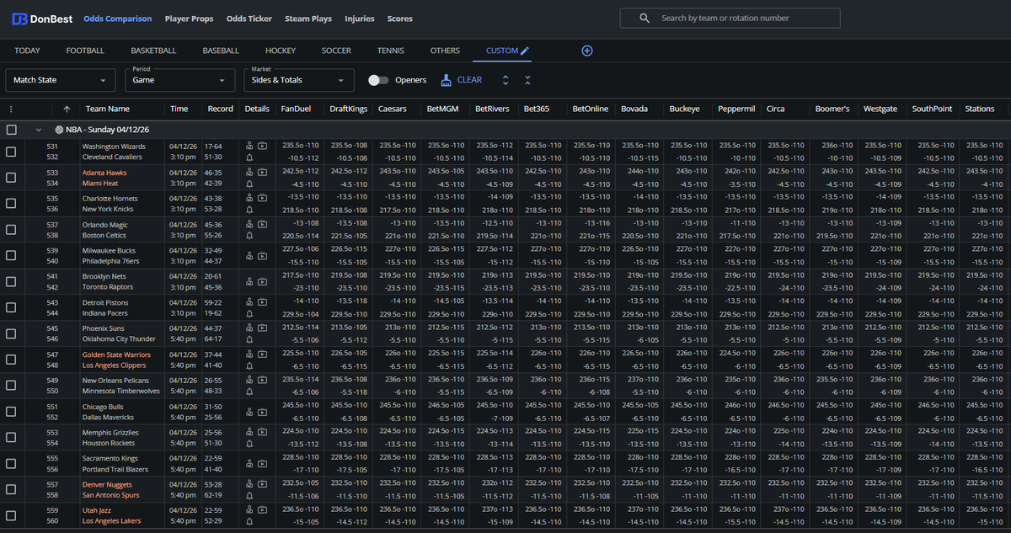Go to Scores page

(x=400, y=19)
